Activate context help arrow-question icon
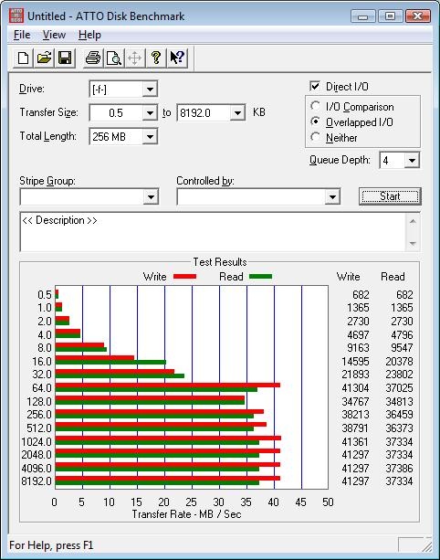This screenshot has height=560, width=440. click(177, 58)
